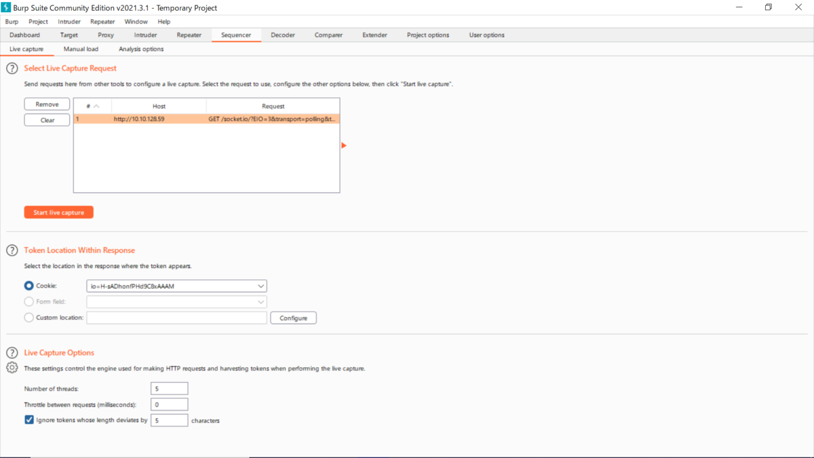Click the length deviation characters field
Viewport: 814px width, 458px height.
point(169,420)
